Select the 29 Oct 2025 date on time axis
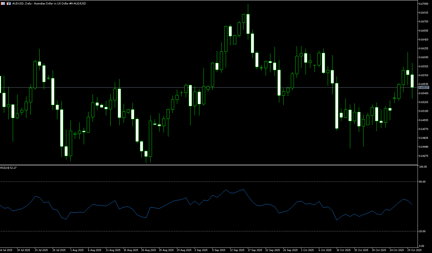 [414, 250]
